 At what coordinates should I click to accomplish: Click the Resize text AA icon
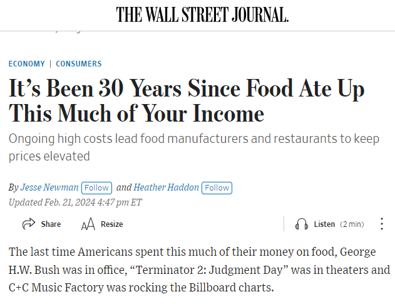pyautogui.click(x=88, y=224)
